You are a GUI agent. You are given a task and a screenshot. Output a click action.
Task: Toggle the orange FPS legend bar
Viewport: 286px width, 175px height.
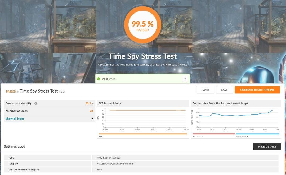coord(143,134)
